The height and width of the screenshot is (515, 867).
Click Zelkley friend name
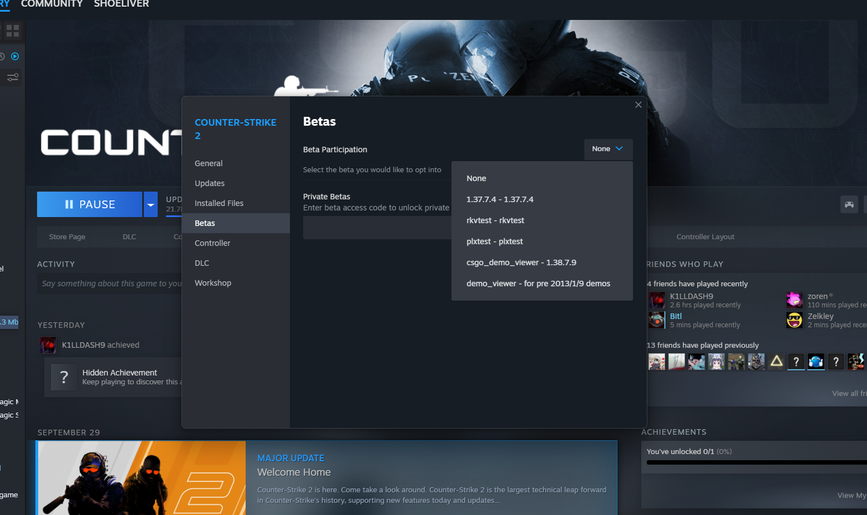point(821,316)
